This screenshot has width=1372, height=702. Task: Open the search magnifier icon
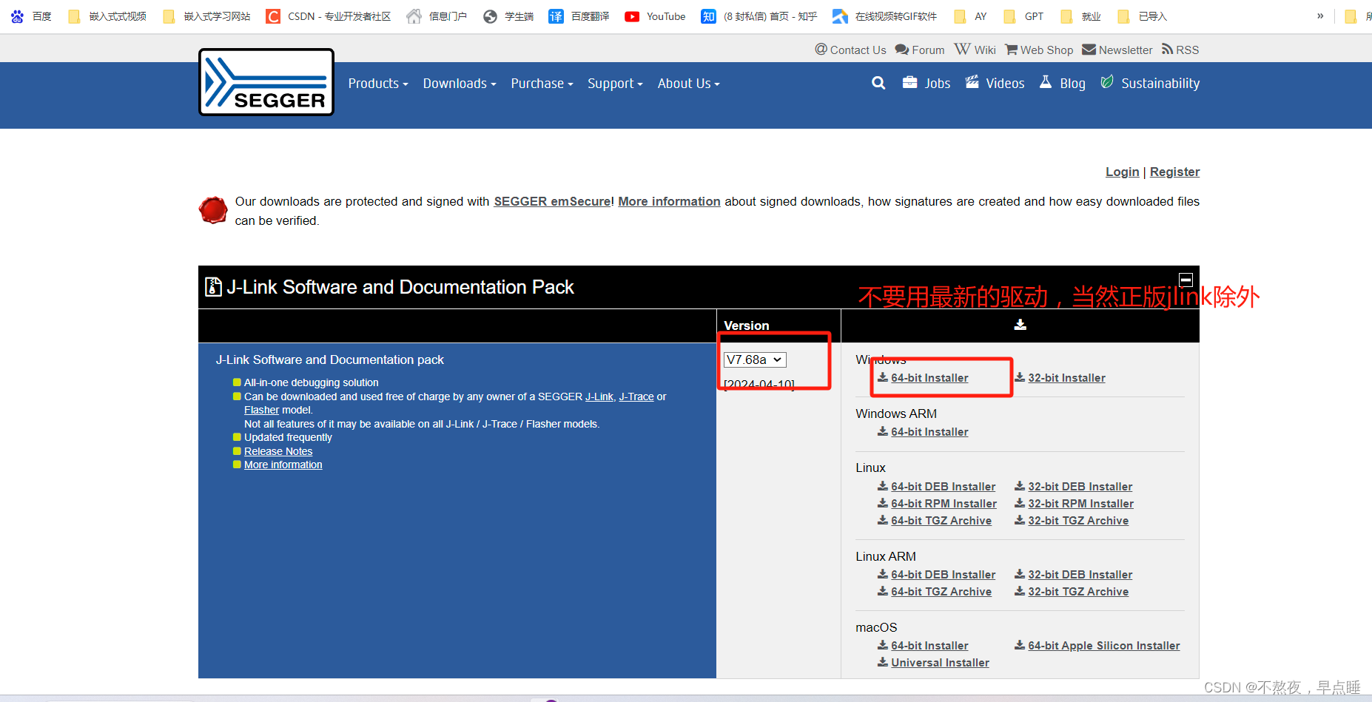[878, 83]
